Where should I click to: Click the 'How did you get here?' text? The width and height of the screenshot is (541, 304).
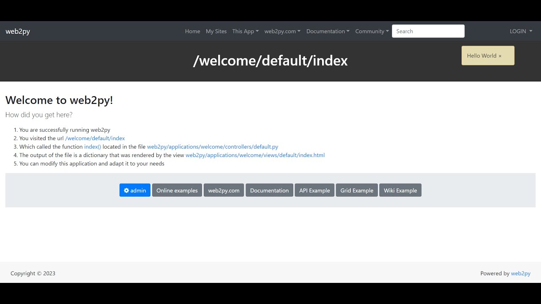point(39,115)
